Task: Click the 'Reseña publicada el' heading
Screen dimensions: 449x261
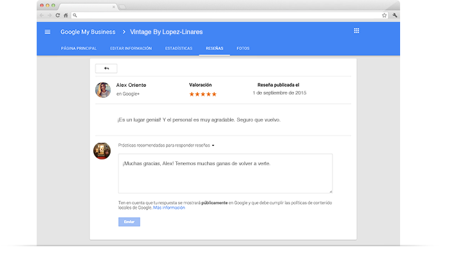Action: [279, 85]
